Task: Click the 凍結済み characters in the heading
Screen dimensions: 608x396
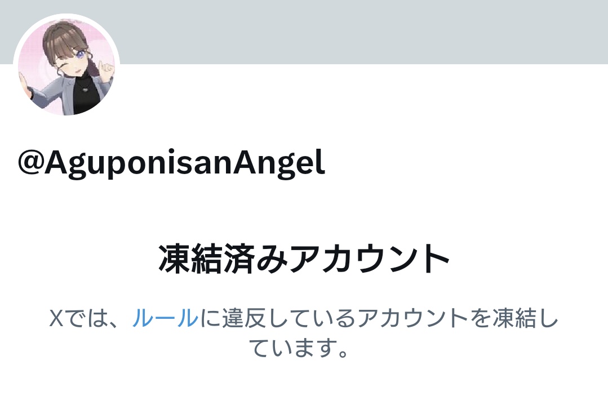Action: pyautogui.click(x=223, y=259)
